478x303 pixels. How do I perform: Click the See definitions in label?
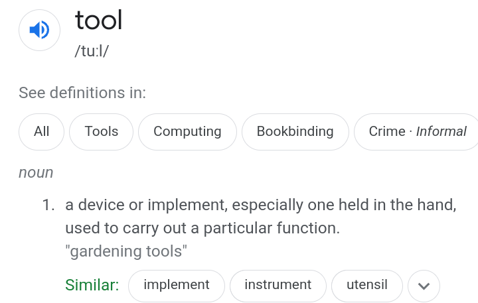point(82,93)
